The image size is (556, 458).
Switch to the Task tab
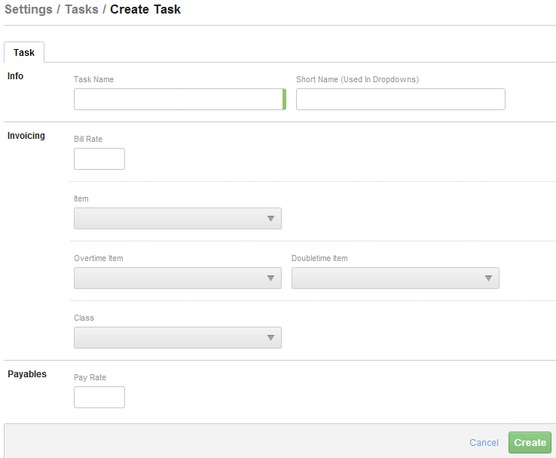point(24,53)
